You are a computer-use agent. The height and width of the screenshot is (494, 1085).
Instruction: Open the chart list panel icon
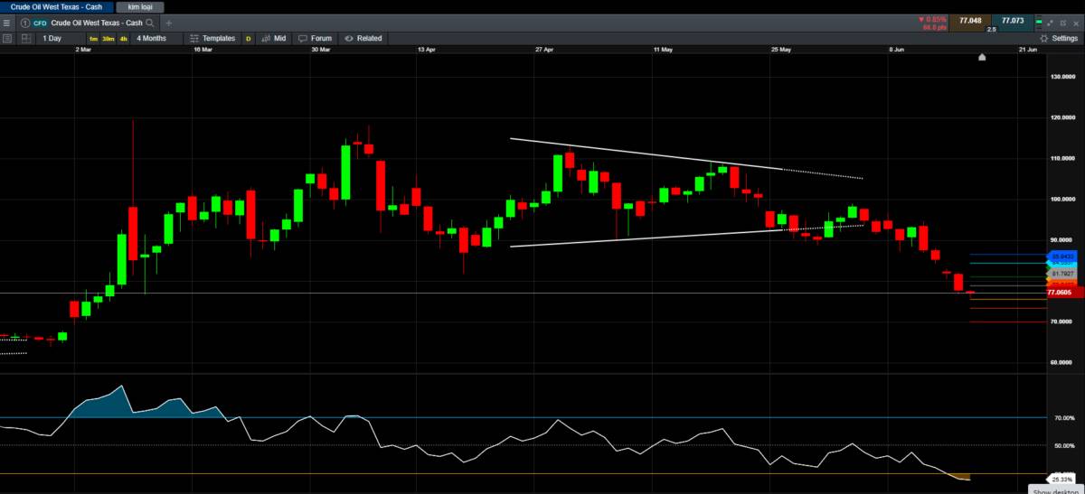click(x=7, y=38)
